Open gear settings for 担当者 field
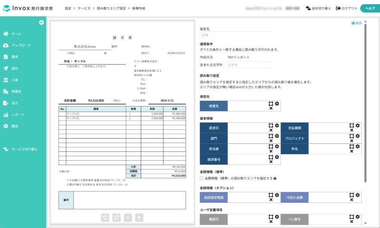The image size is (380, 228). (277, 146)
